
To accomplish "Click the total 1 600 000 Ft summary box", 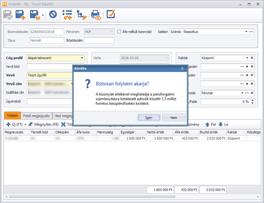I will pos(160,190).
